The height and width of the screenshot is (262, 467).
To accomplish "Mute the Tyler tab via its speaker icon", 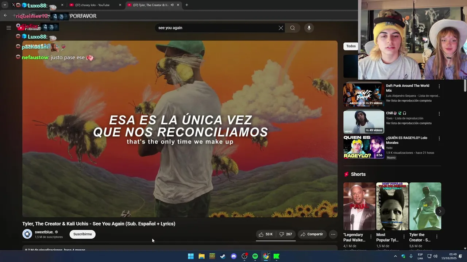I will pyautogui.click(x=172, y=5).
